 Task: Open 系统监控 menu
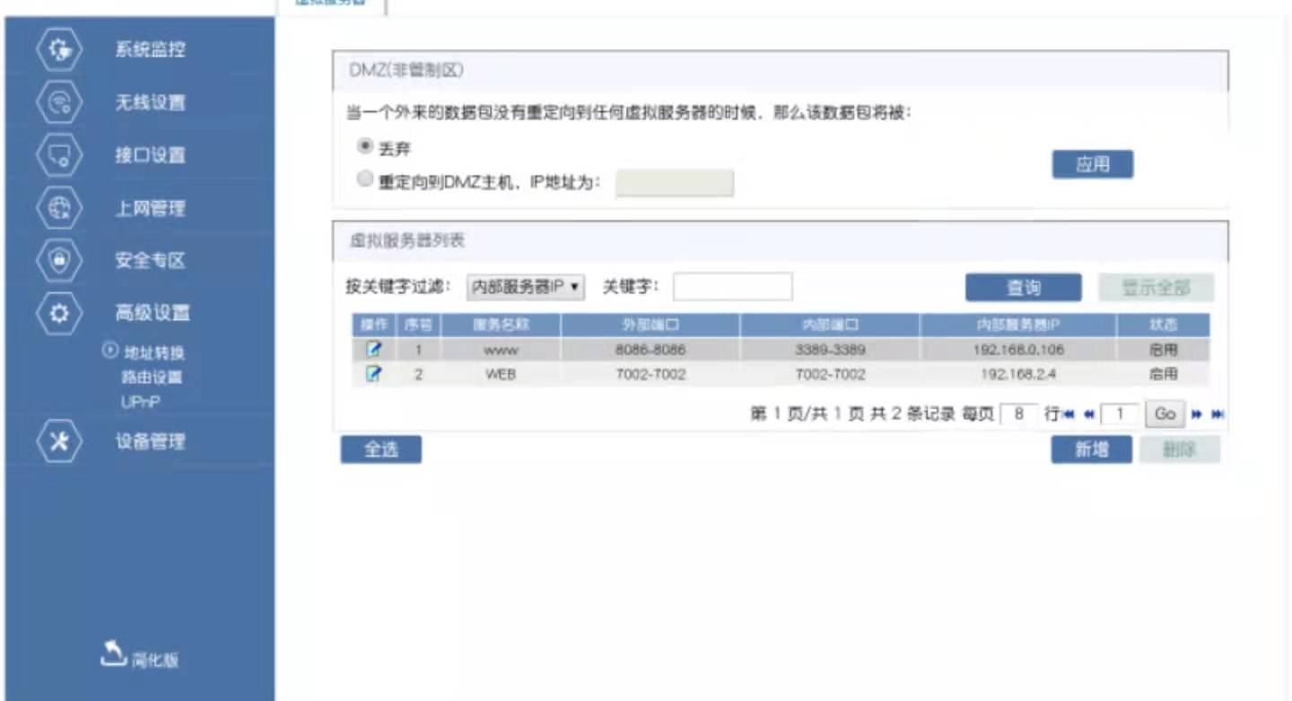pyautogui.click(x=150, y=49)
